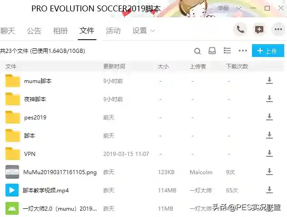Screen dimensions: 287x217
Task: Download the pes2019 folder
Action: click(269, 117)
